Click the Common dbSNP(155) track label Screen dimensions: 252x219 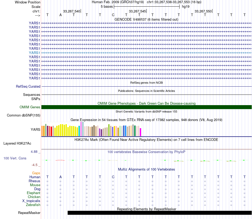pyautogui.click(x=23, y=115)
